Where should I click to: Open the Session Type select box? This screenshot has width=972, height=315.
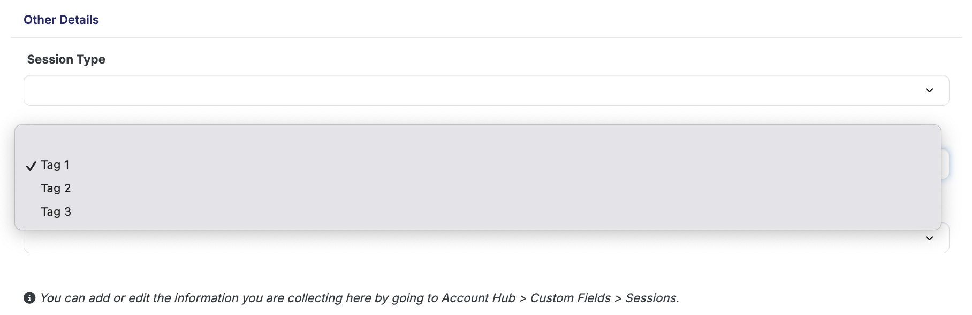(486, 90)
